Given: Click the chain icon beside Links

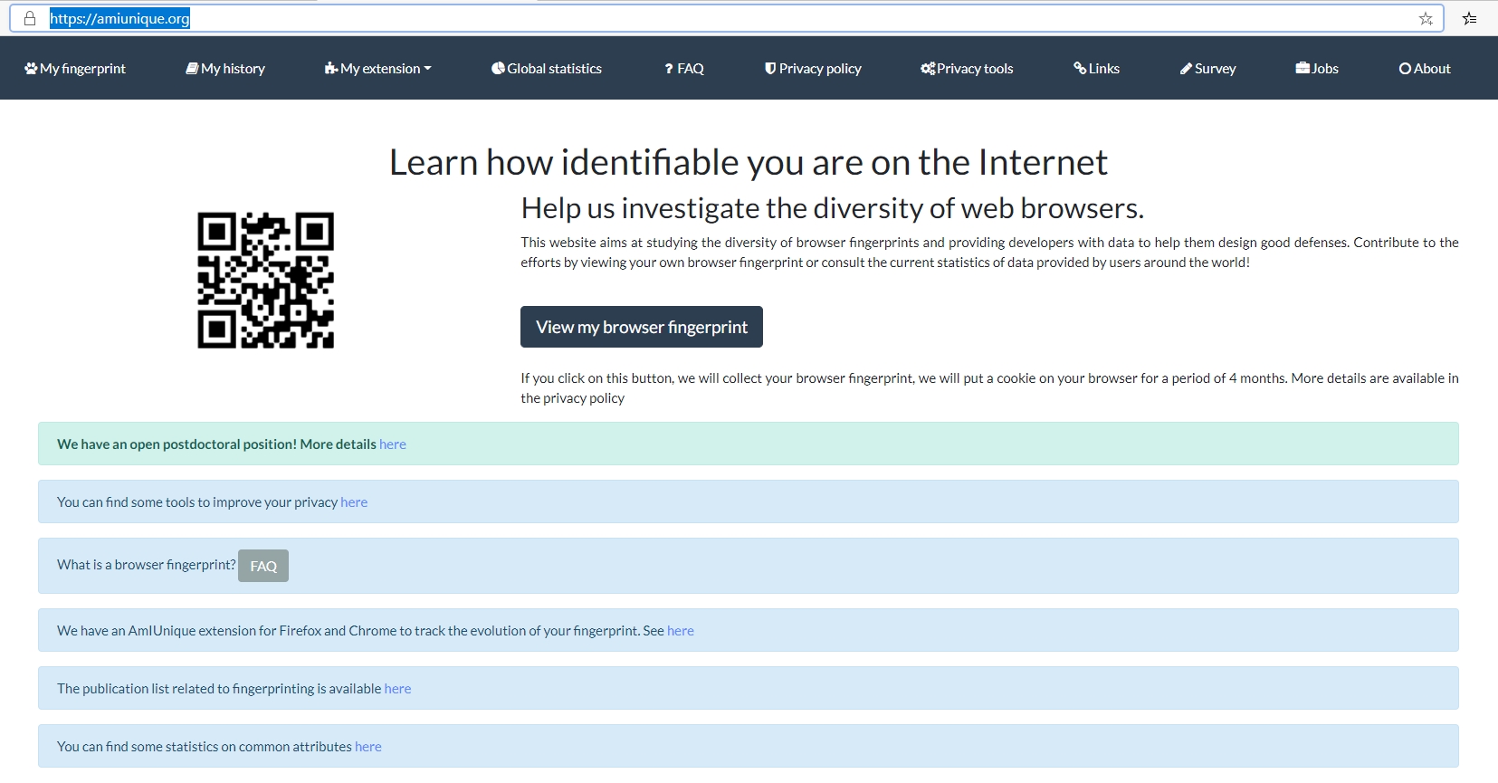Looking at the screenshot, I should click(1080, 69).
